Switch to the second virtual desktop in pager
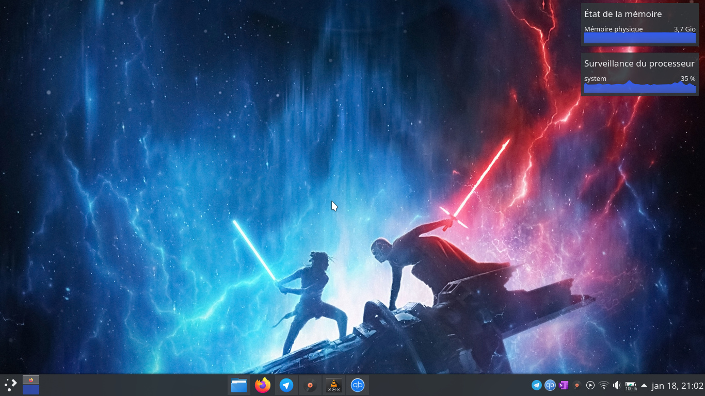Screen dimensions: 705x396 31,390
